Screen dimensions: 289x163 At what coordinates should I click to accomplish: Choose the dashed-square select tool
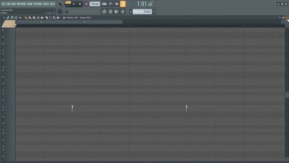pos(50,18)
